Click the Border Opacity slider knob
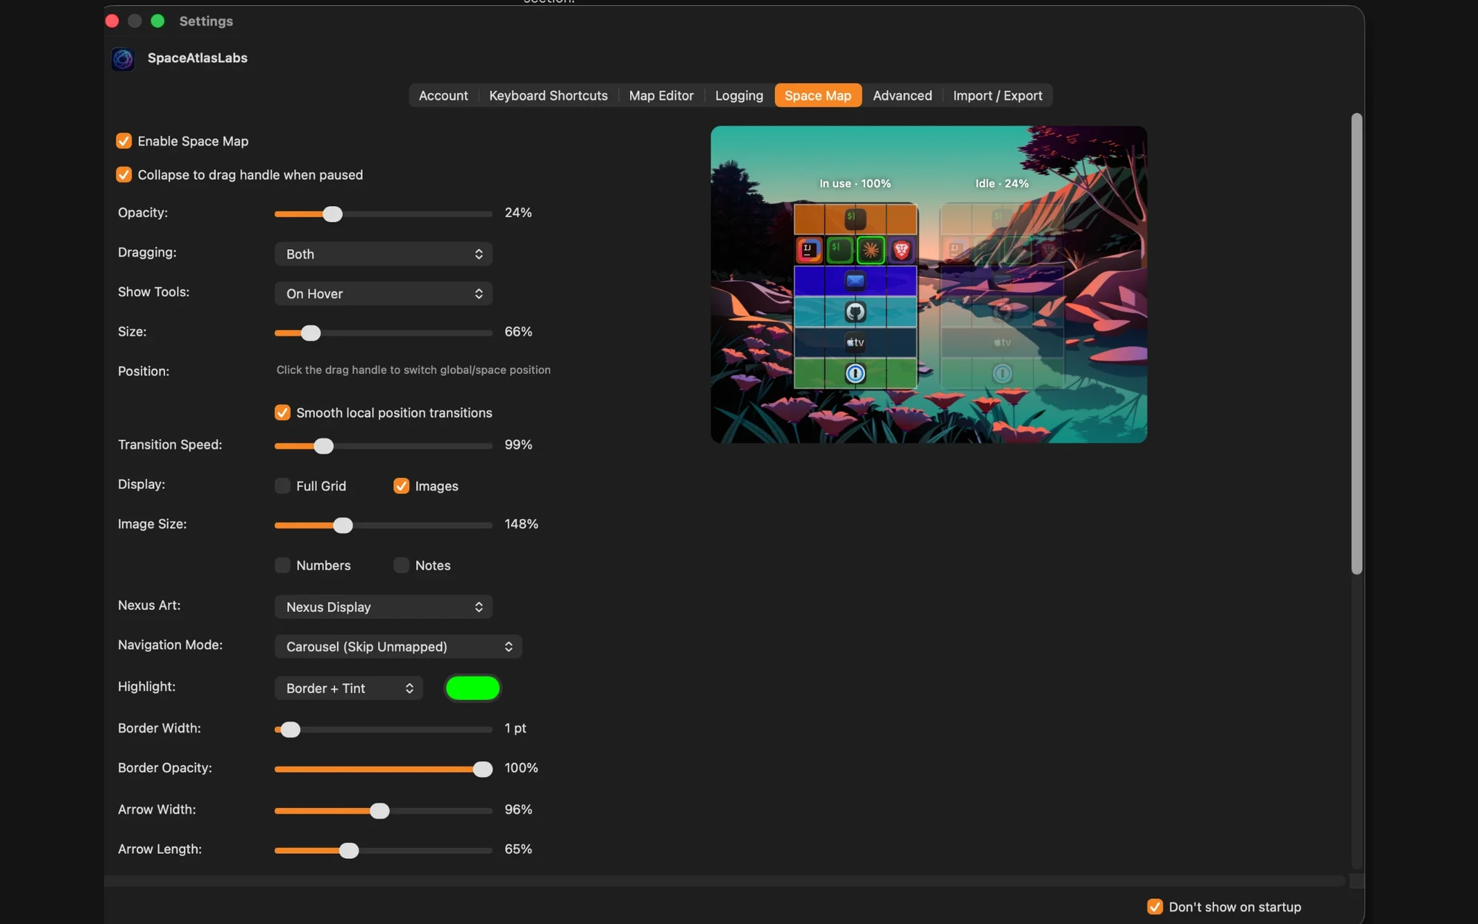The height and width of the screenshot is (924, 1478). pos(482,770)
